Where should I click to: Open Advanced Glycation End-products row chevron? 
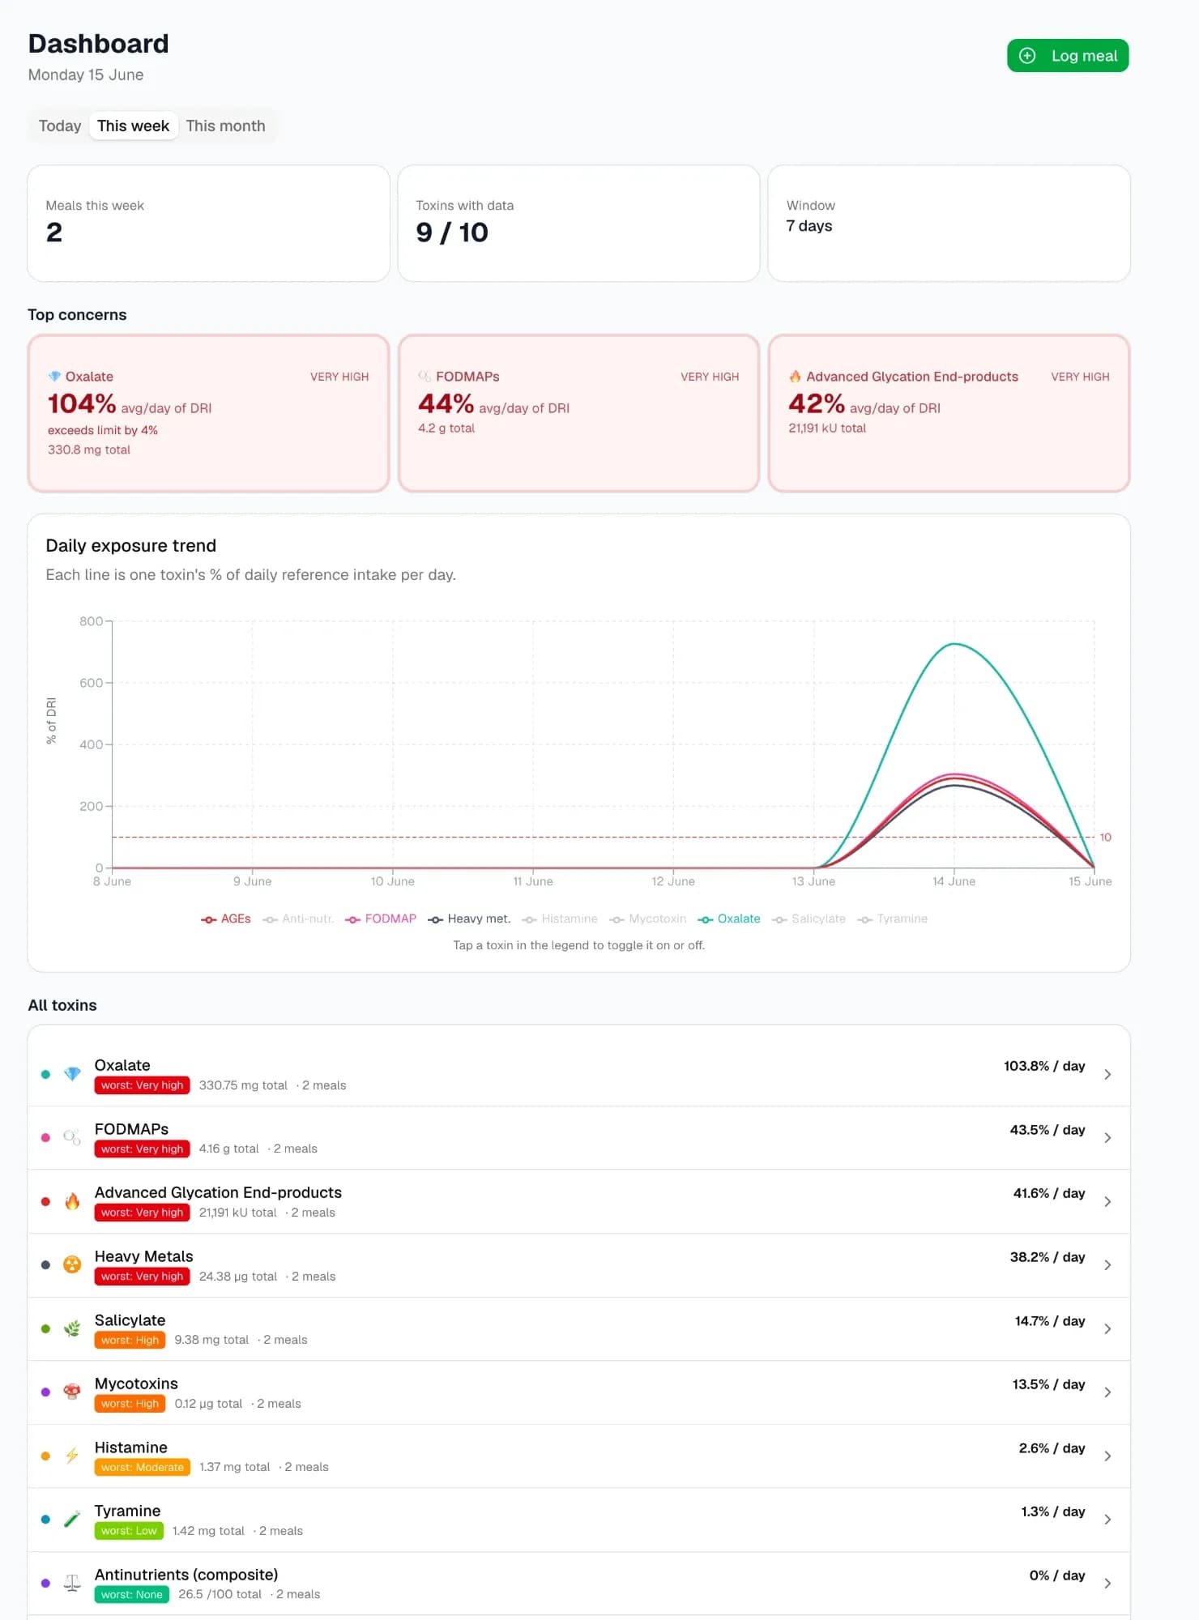click(x=1107, y=1201)
